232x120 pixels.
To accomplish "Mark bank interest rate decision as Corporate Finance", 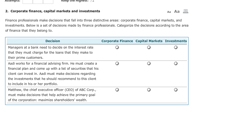I will 117,47.
